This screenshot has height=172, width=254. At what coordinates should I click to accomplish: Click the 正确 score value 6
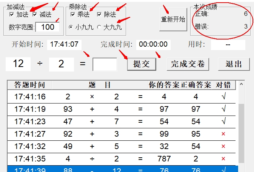(246, 14)
